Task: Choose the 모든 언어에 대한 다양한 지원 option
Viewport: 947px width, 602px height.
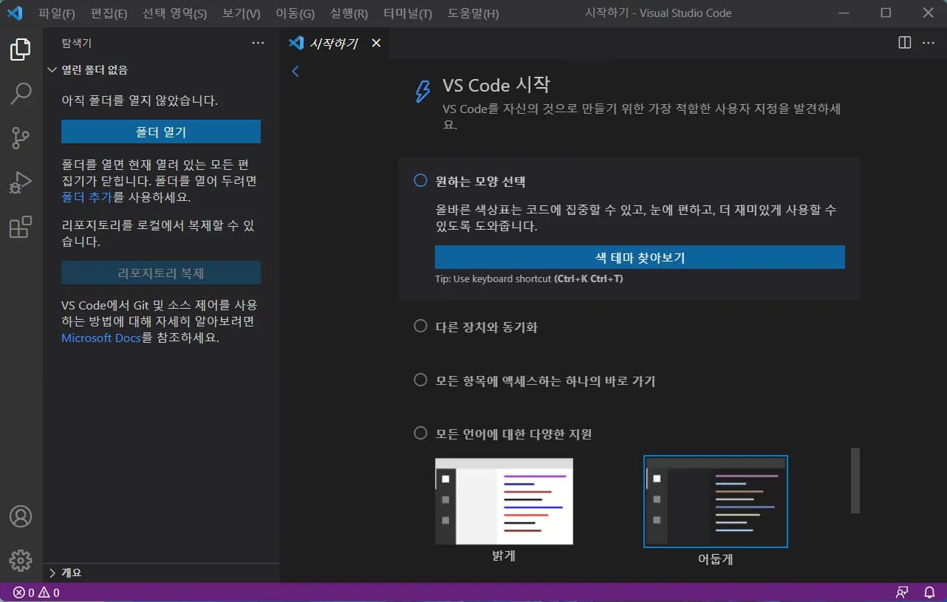Action: pyautogui.click(x=420, y=434)
